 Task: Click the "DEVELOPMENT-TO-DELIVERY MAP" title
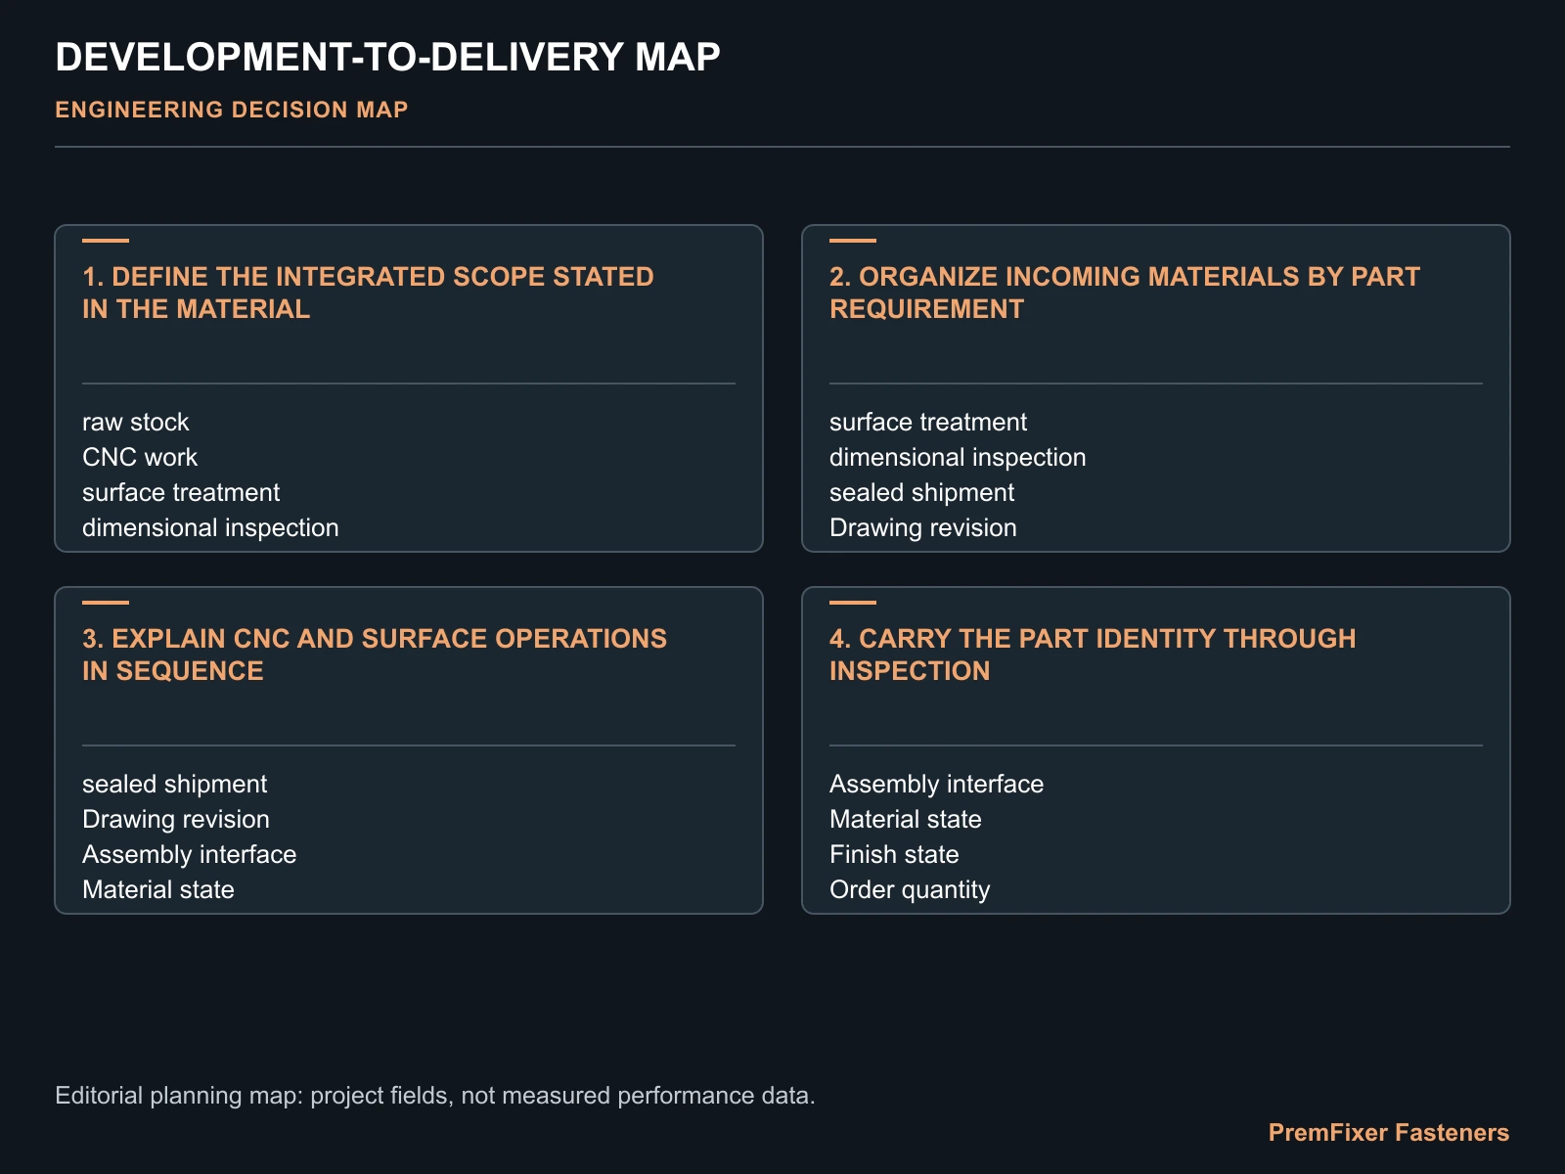coord(387,58)
